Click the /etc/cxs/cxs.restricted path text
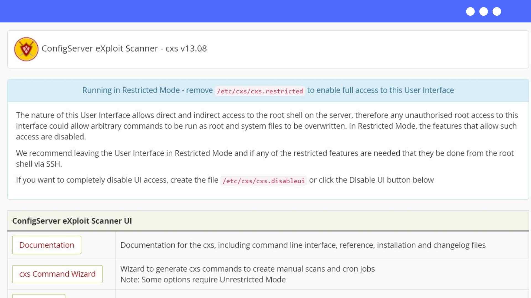The height and width of the screenshot is (298, 531). pos(260,91)
